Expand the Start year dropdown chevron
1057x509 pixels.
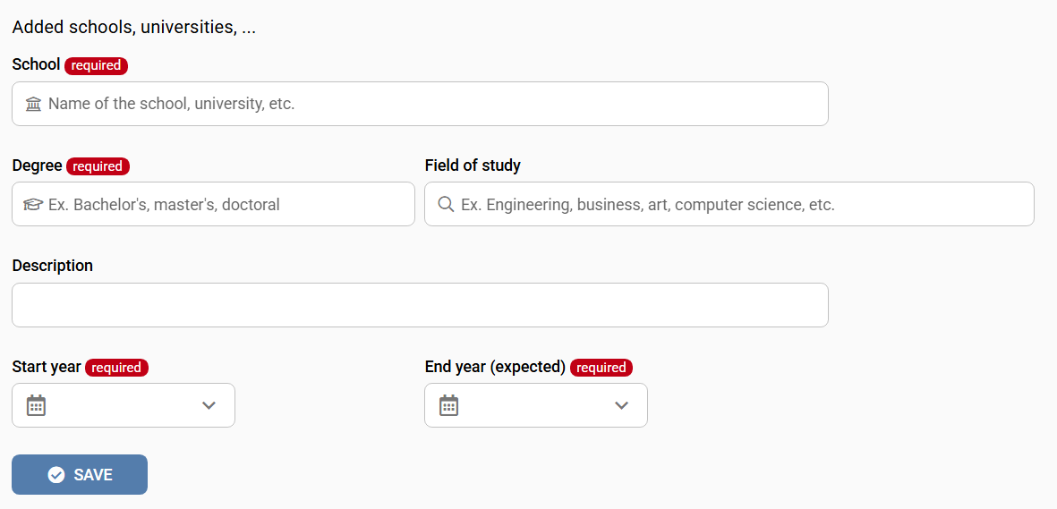click(209, 405)
